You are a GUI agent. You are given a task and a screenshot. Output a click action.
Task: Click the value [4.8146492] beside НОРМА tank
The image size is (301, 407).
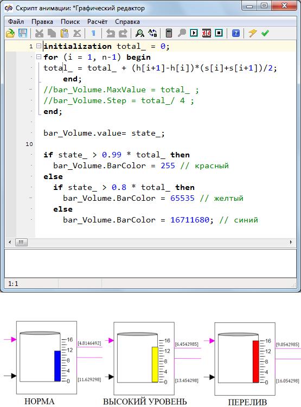click(x=89, y=343)
